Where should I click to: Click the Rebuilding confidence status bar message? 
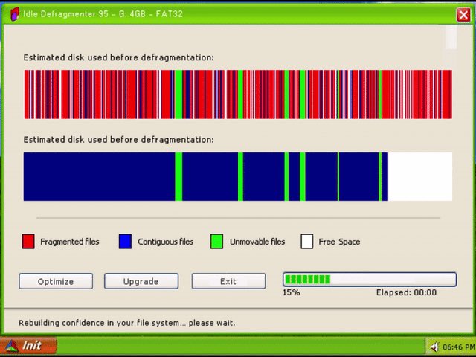tap(127, 323)
